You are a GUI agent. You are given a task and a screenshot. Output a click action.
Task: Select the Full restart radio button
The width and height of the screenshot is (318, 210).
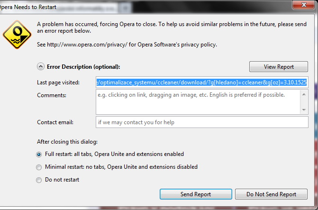(x=39, y=154)
